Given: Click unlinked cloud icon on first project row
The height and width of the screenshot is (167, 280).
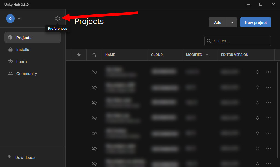Looking at the screenshot, I should [x=94, y=72].
